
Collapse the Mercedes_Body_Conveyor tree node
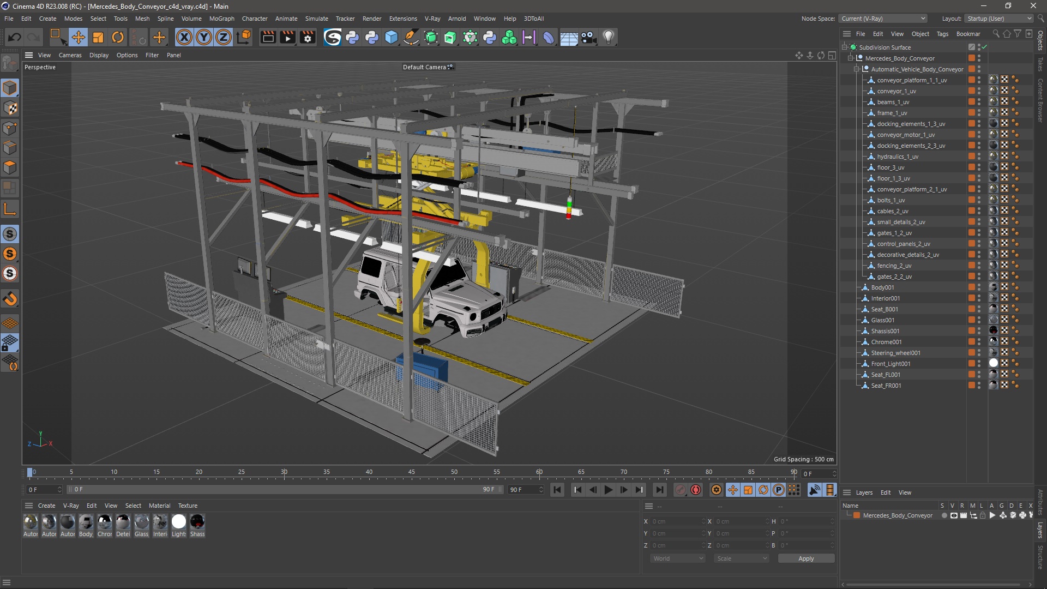pyautogui.click(x=851, y=58)
